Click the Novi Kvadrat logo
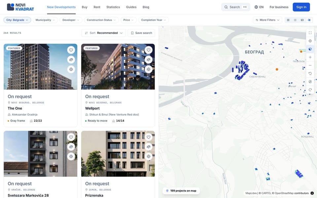The width and height of the screenshot is (317, 198). tap(20, 7)
